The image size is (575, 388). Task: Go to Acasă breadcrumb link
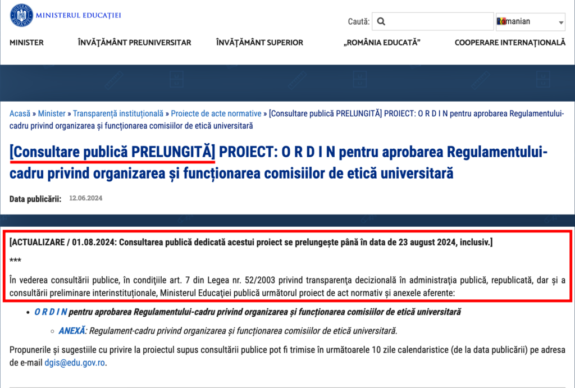[20, 113]
